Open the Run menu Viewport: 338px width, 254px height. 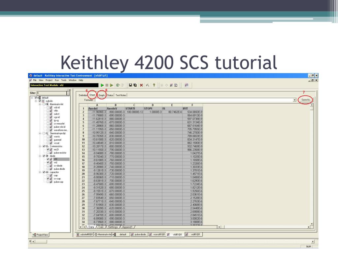(x=57, y=80)
